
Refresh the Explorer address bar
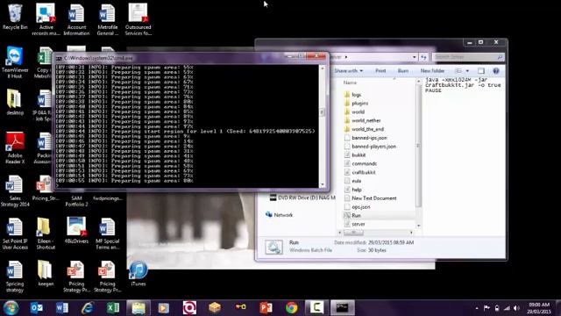[x=423, y=57]
